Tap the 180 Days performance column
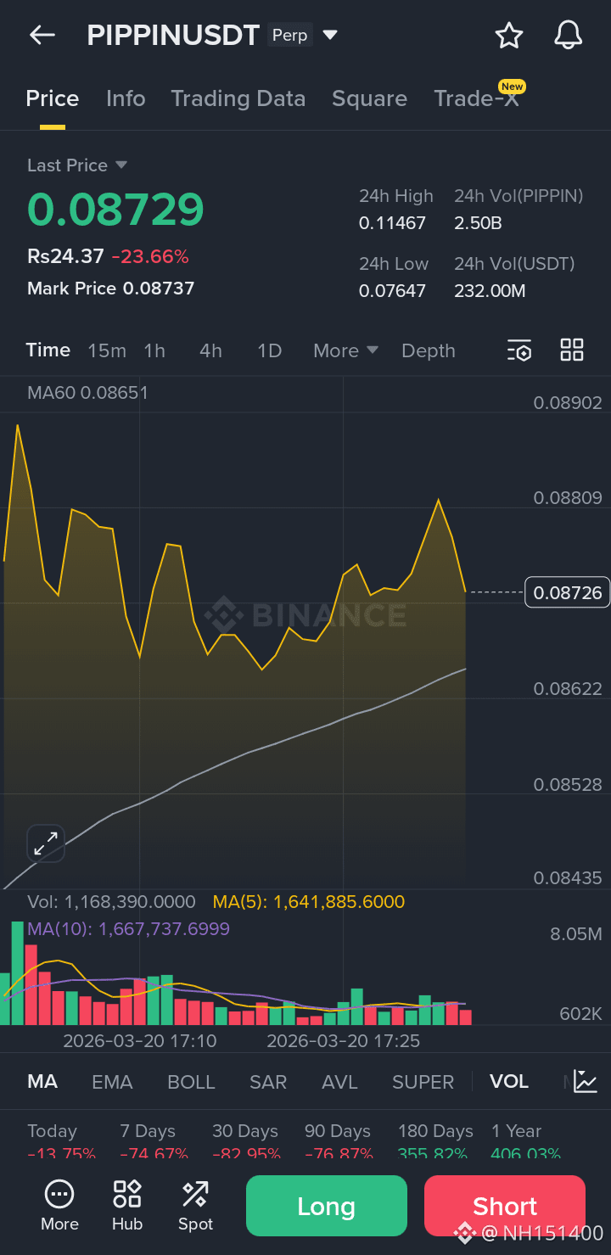This screenshot has height=1255, width=611. click(x=435, y=1141)
